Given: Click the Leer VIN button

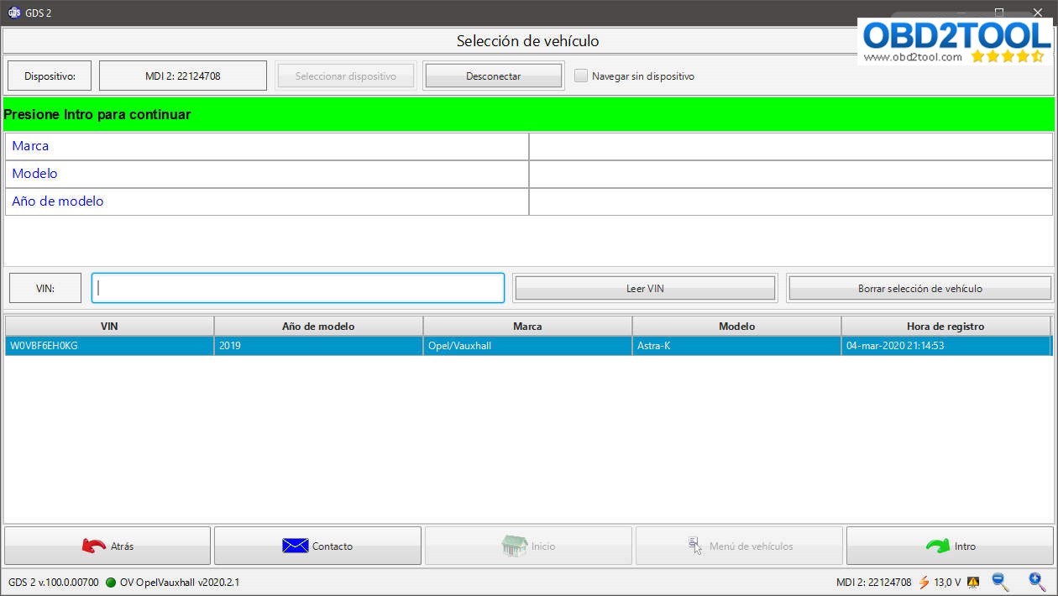Looking at the screenshot, I should pyautogui.click(x=645, y=288).
